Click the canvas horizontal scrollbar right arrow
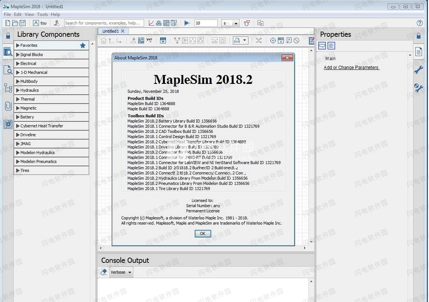429x302 pixels. pyautogui.click(x=305, y=248)
